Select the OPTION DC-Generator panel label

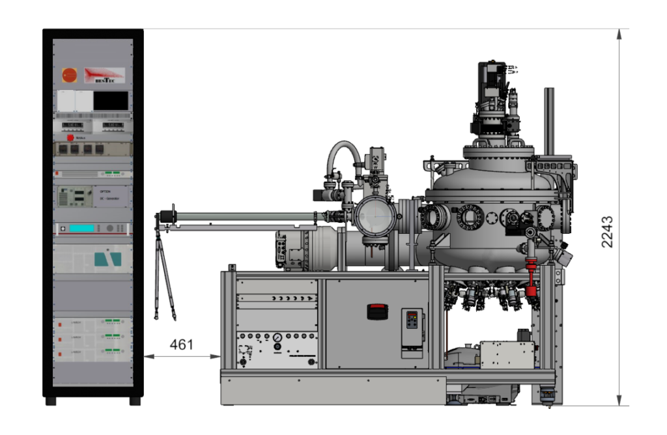[x=108, y=195]
